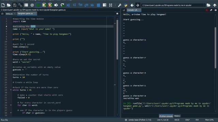Click the Line 4, Col 20 indicator
The image size is (218, 122).
click(163, 120)
